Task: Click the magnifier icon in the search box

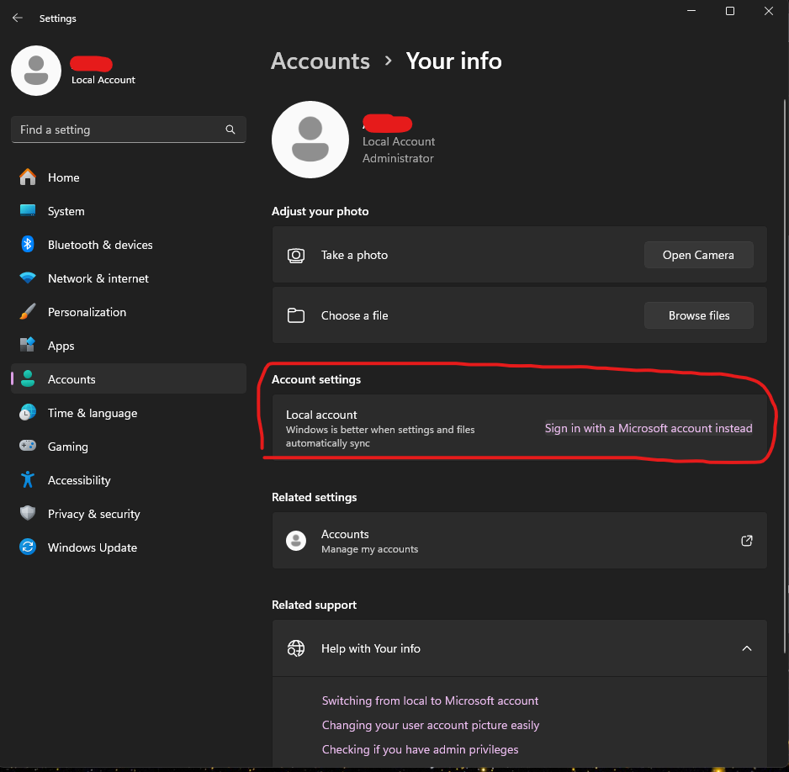Action: coord(230,130)
